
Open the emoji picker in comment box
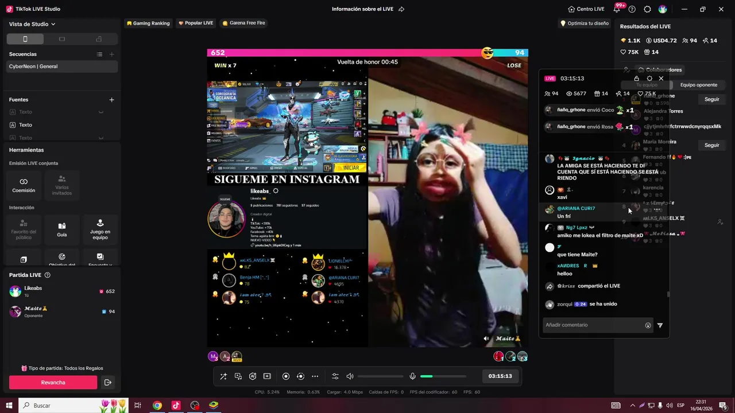(648, 325)
